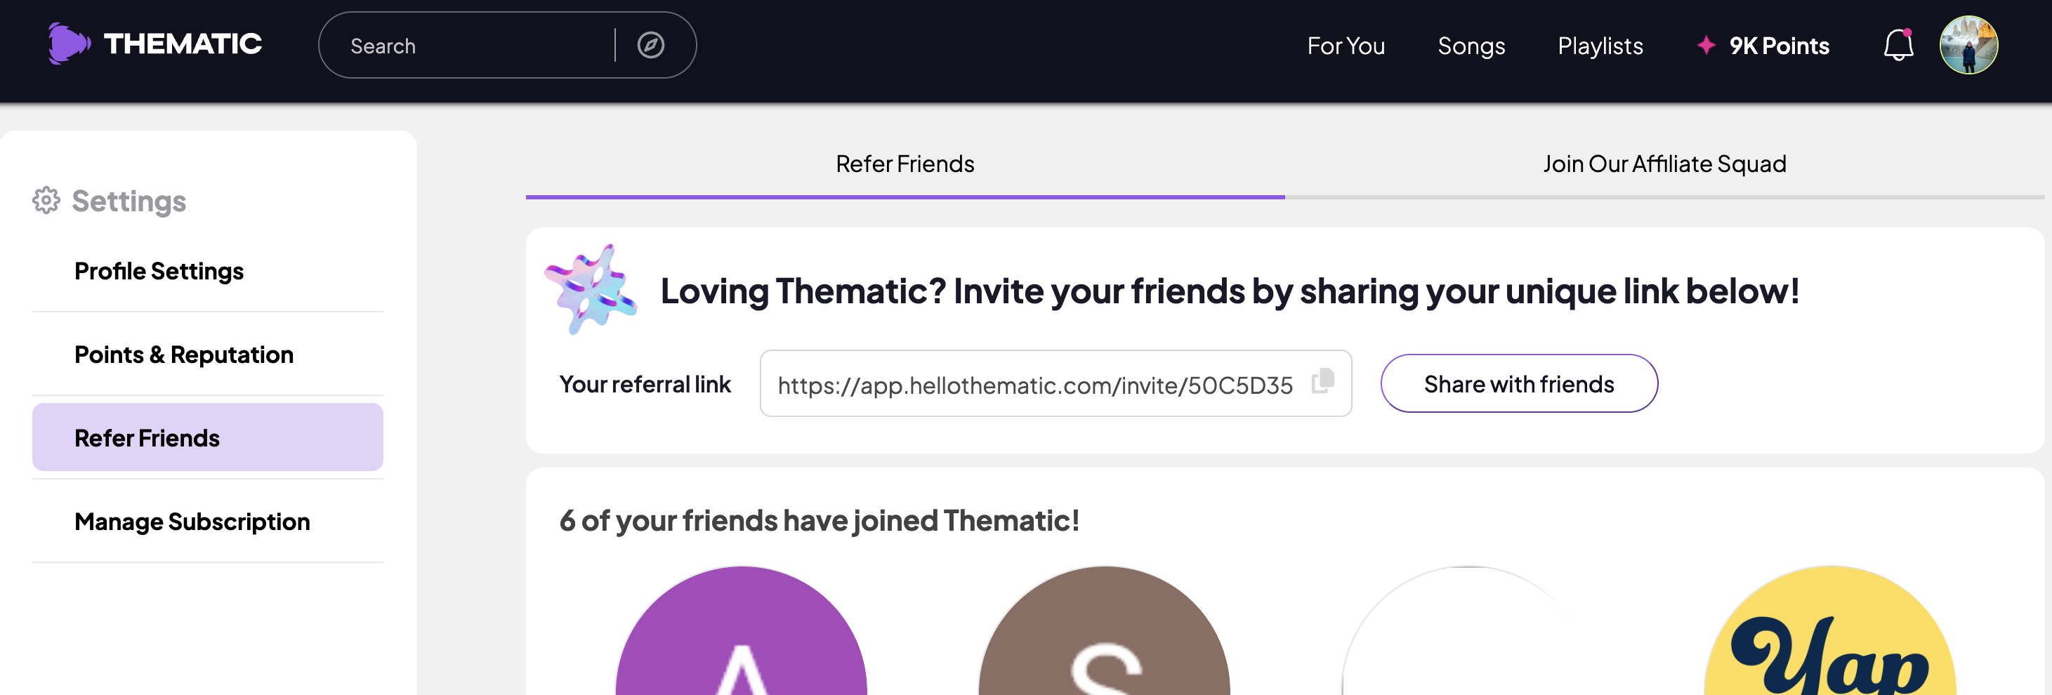Go to Playlists in top navigation
This screenshot has height=695, width=2052.
(1600, 46)
